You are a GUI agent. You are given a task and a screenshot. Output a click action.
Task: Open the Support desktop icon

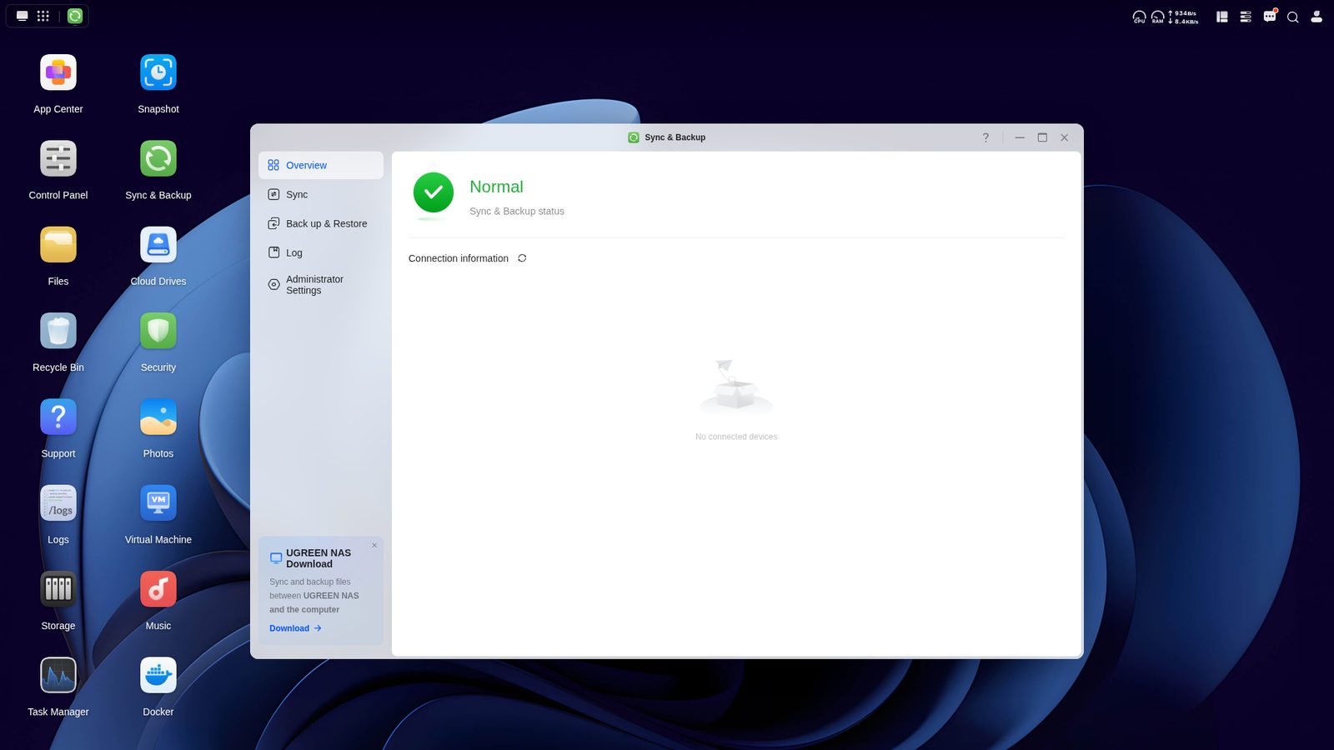click(x=58, y=417)
